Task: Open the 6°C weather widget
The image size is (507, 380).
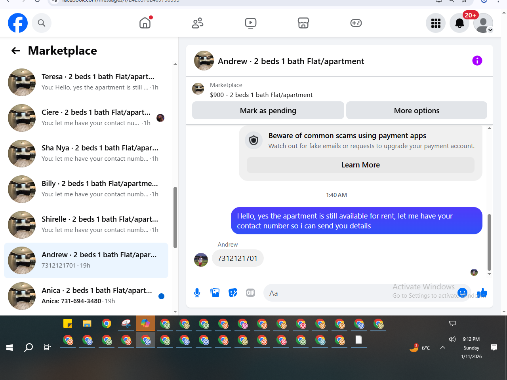Action: coord(420,348)
